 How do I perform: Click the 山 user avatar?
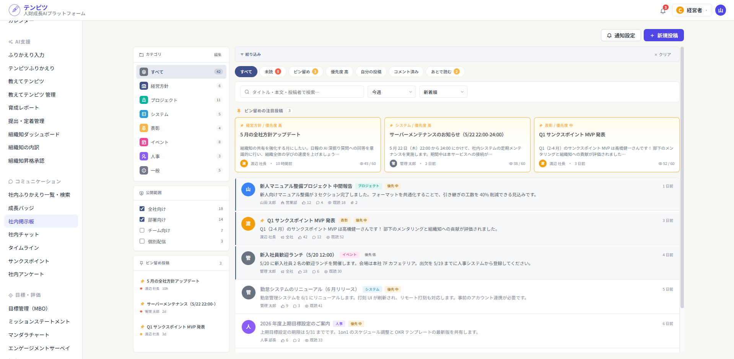(x=721, y=10)
